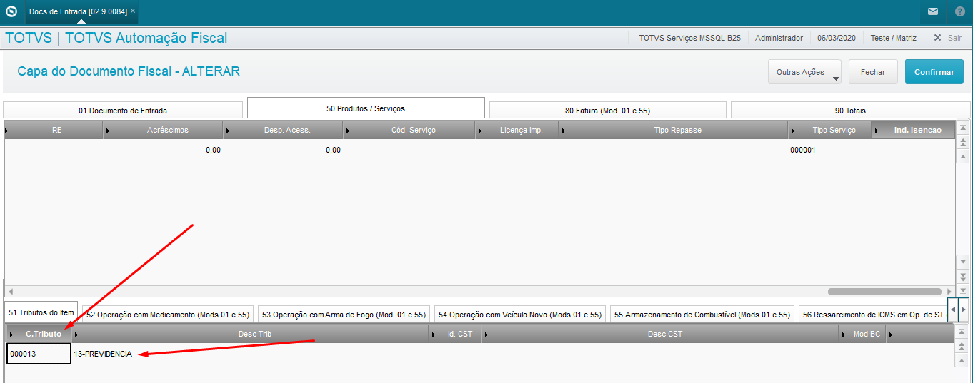Jump to bottom of upper grid scrollbar
The height and width of the screenshot is (383, 973).
(963, 290)
